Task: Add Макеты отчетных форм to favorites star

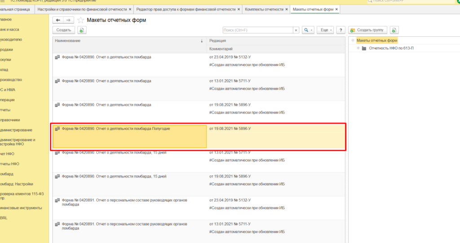Action: click(x=81, y=20)
